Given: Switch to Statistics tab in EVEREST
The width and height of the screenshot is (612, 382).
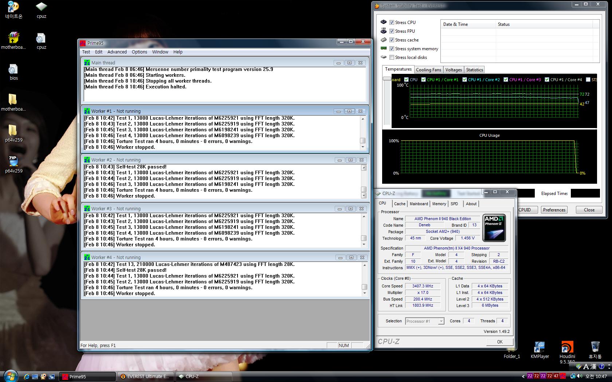Looking at the screenshot, I should click(x=474, y=70).
